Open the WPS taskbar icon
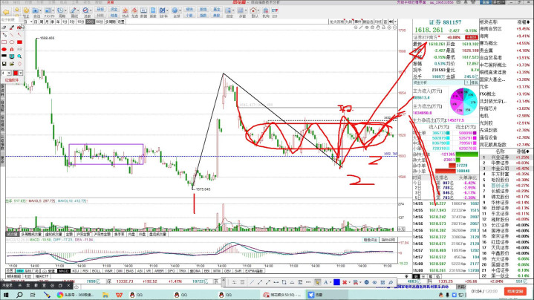Image resolution: width=534 pixels, height=300 pixels. point(119,295)
